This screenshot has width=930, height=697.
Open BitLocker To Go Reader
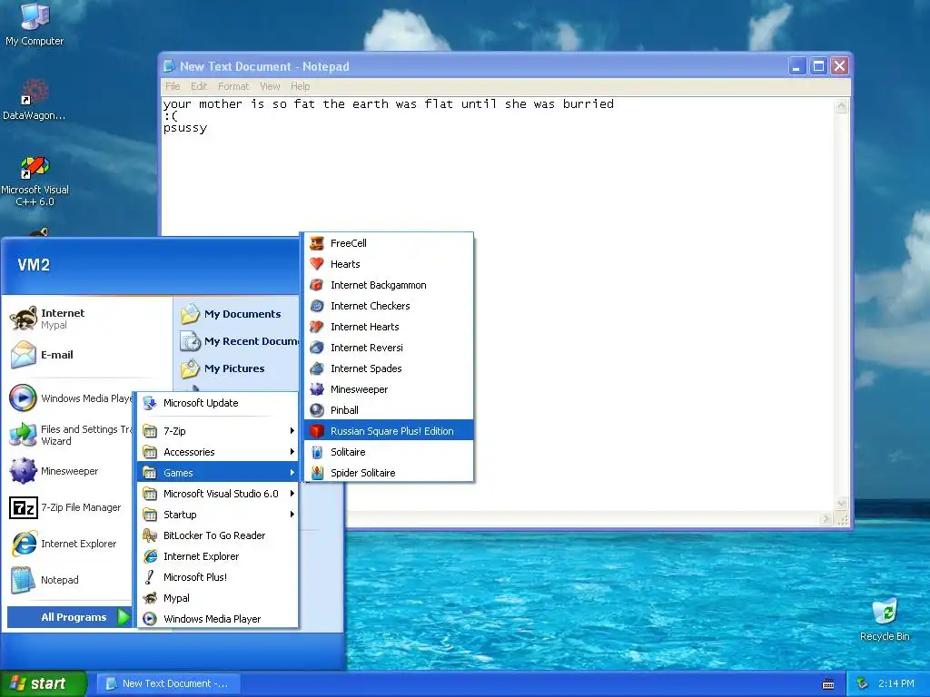pyautogui.click(x=218, y=535)
